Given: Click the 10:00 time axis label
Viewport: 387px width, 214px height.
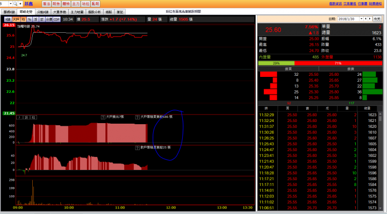Looking at the screenshot, I should click(x=69, y=208).
